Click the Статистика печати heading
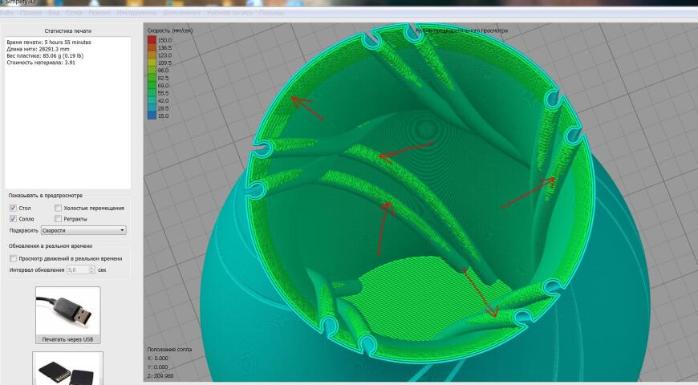698x385 pixels. point(67,31)
